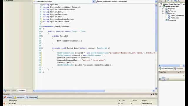This screenshot has width=188, height=106.
Task: Open the Properties panel window position menu
Action: pos(179,72)
